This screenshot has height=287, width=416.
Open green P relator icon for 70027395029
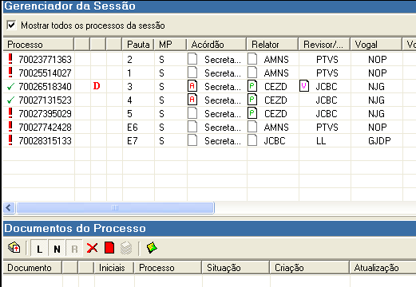coord(252,113)
